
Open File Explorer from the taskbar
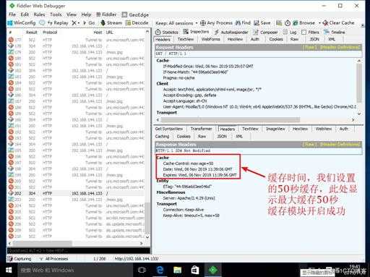[x=177, y=270]
